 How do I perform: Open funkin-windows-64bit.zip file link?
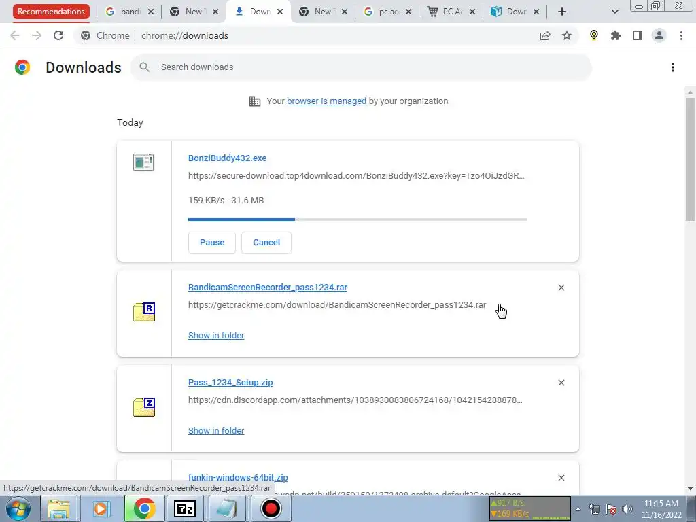tap(238, 478)
